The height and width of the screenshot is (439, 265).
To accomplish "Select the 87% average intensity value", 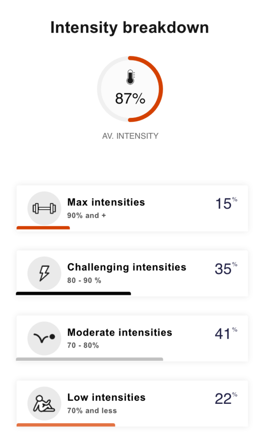I will [x=130, y=99].
